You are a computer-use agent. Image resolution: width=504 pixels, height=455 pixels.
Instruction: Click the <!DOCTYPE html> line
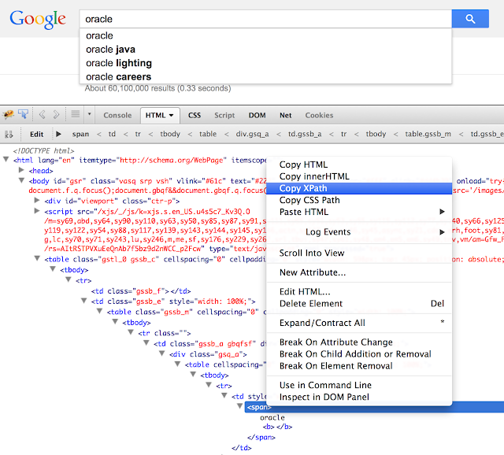[x=43, y=150]
